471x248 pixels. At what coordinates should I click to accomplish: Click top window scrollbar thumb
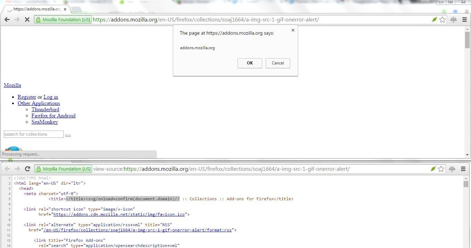pos(467,40)
